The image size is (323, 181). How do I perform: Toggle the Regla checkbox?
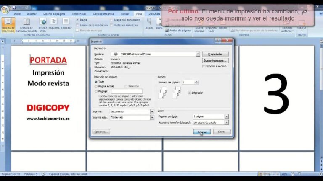click(x=77, y=20)
